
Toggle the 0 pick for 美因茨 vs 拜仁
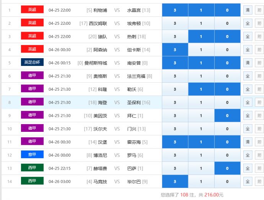coord(227,116)
